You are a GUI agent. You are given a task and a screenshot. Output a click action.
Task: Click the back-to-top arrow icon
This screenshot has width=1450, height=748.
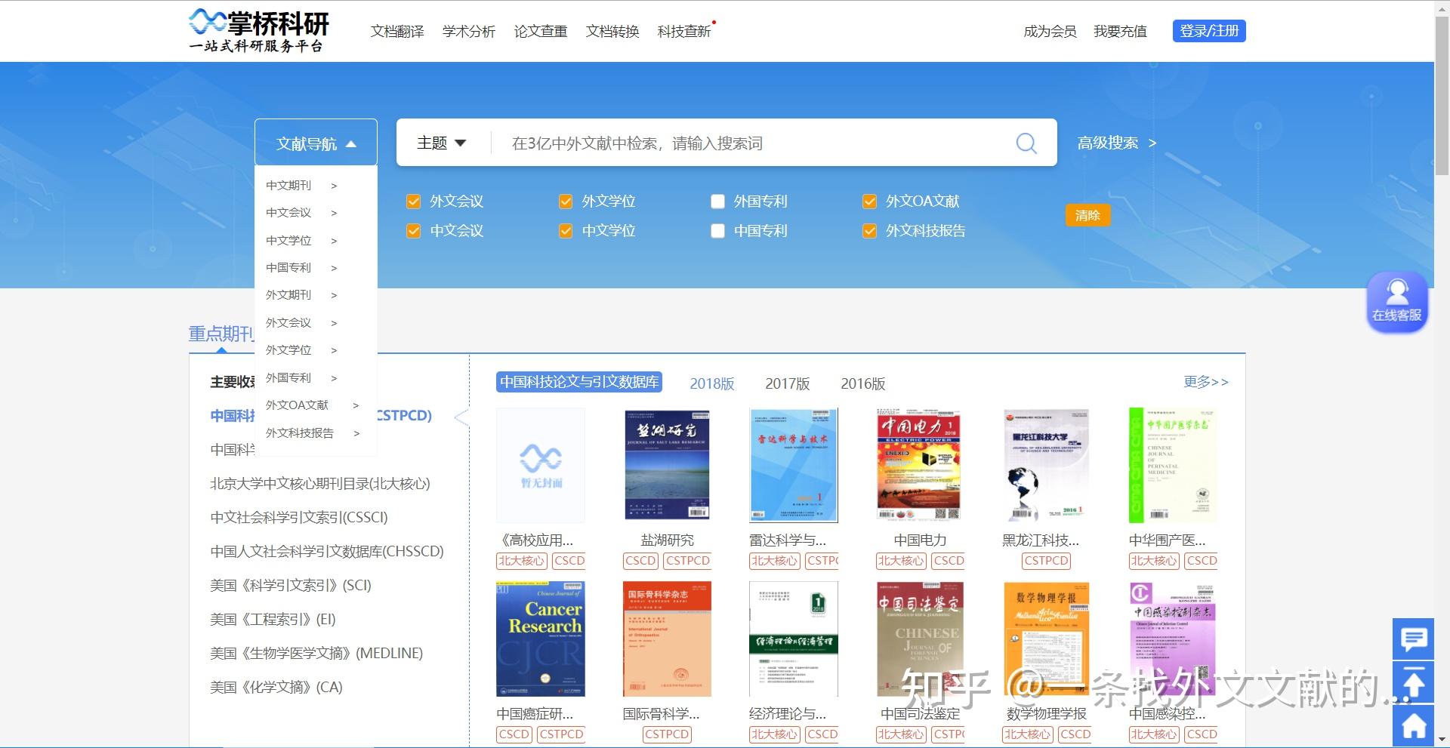click(x=1413, y=684)
